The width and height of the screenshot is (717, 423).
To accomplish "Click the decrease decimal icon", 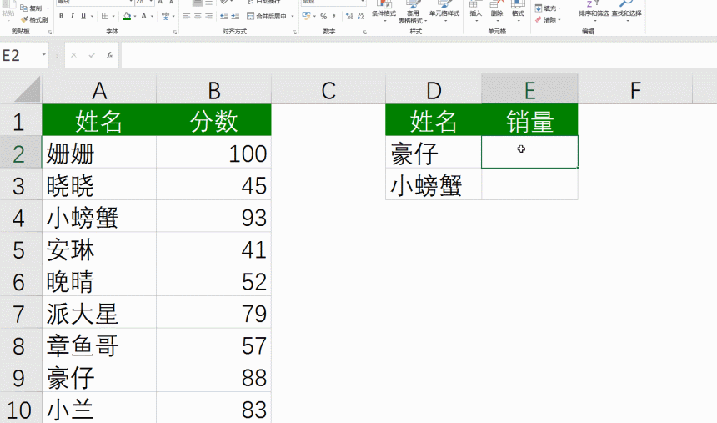I will 361,16.
